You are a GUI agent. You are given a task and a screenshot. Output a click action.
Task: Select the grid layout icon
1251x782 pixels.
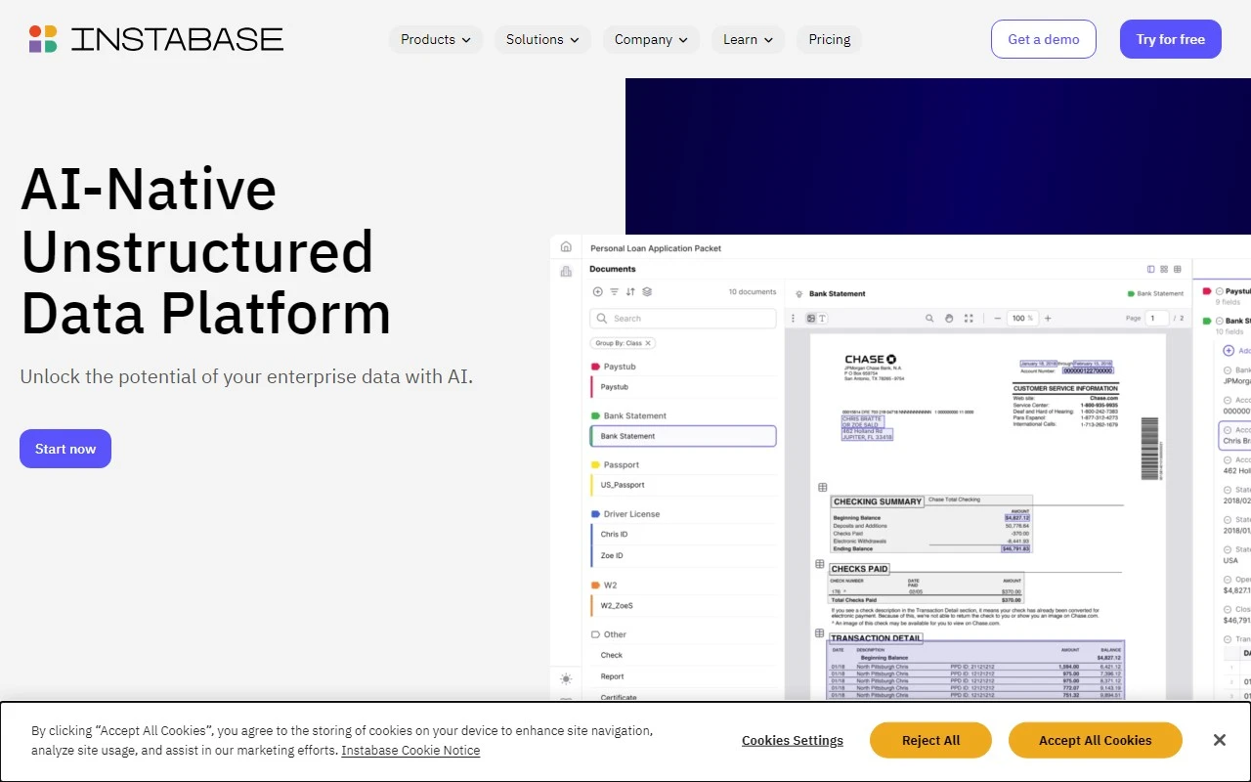pos(1164,269)
